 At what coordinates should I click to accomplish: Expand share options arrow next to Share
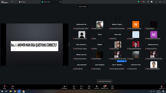coord(92,86)
